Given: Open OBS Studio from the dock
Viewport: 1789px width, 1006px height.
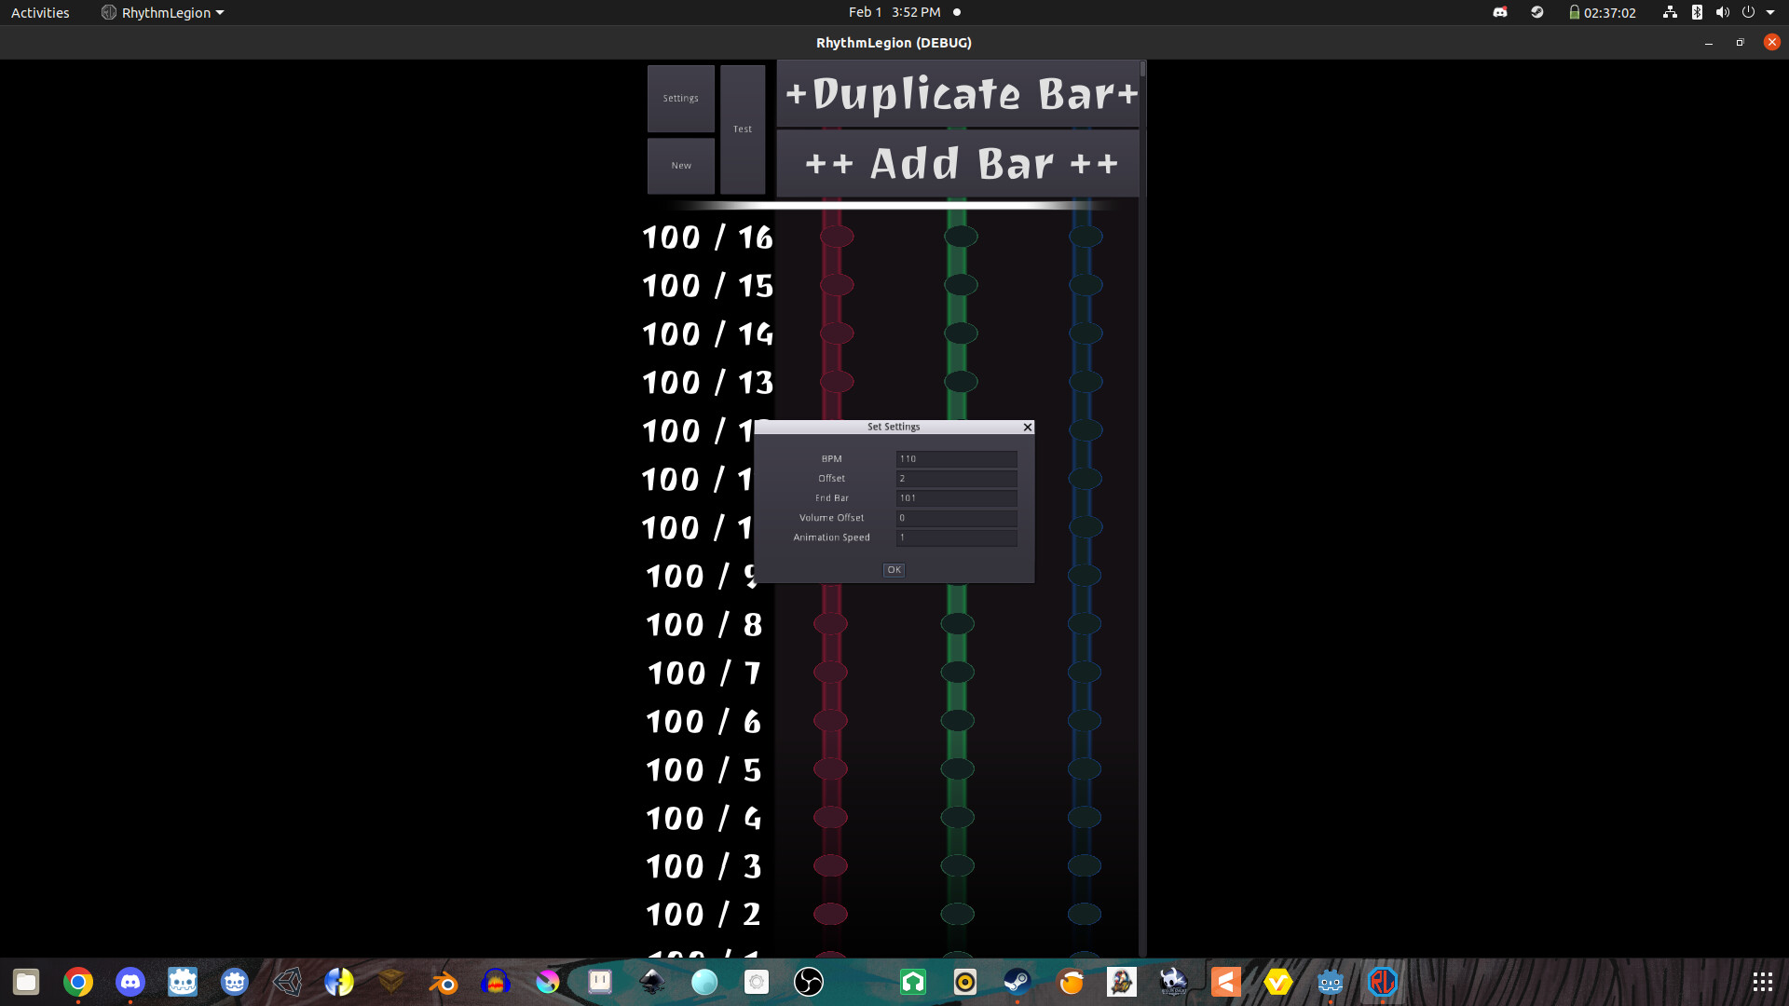Looking at the screenshot, I should coord(808,982).
